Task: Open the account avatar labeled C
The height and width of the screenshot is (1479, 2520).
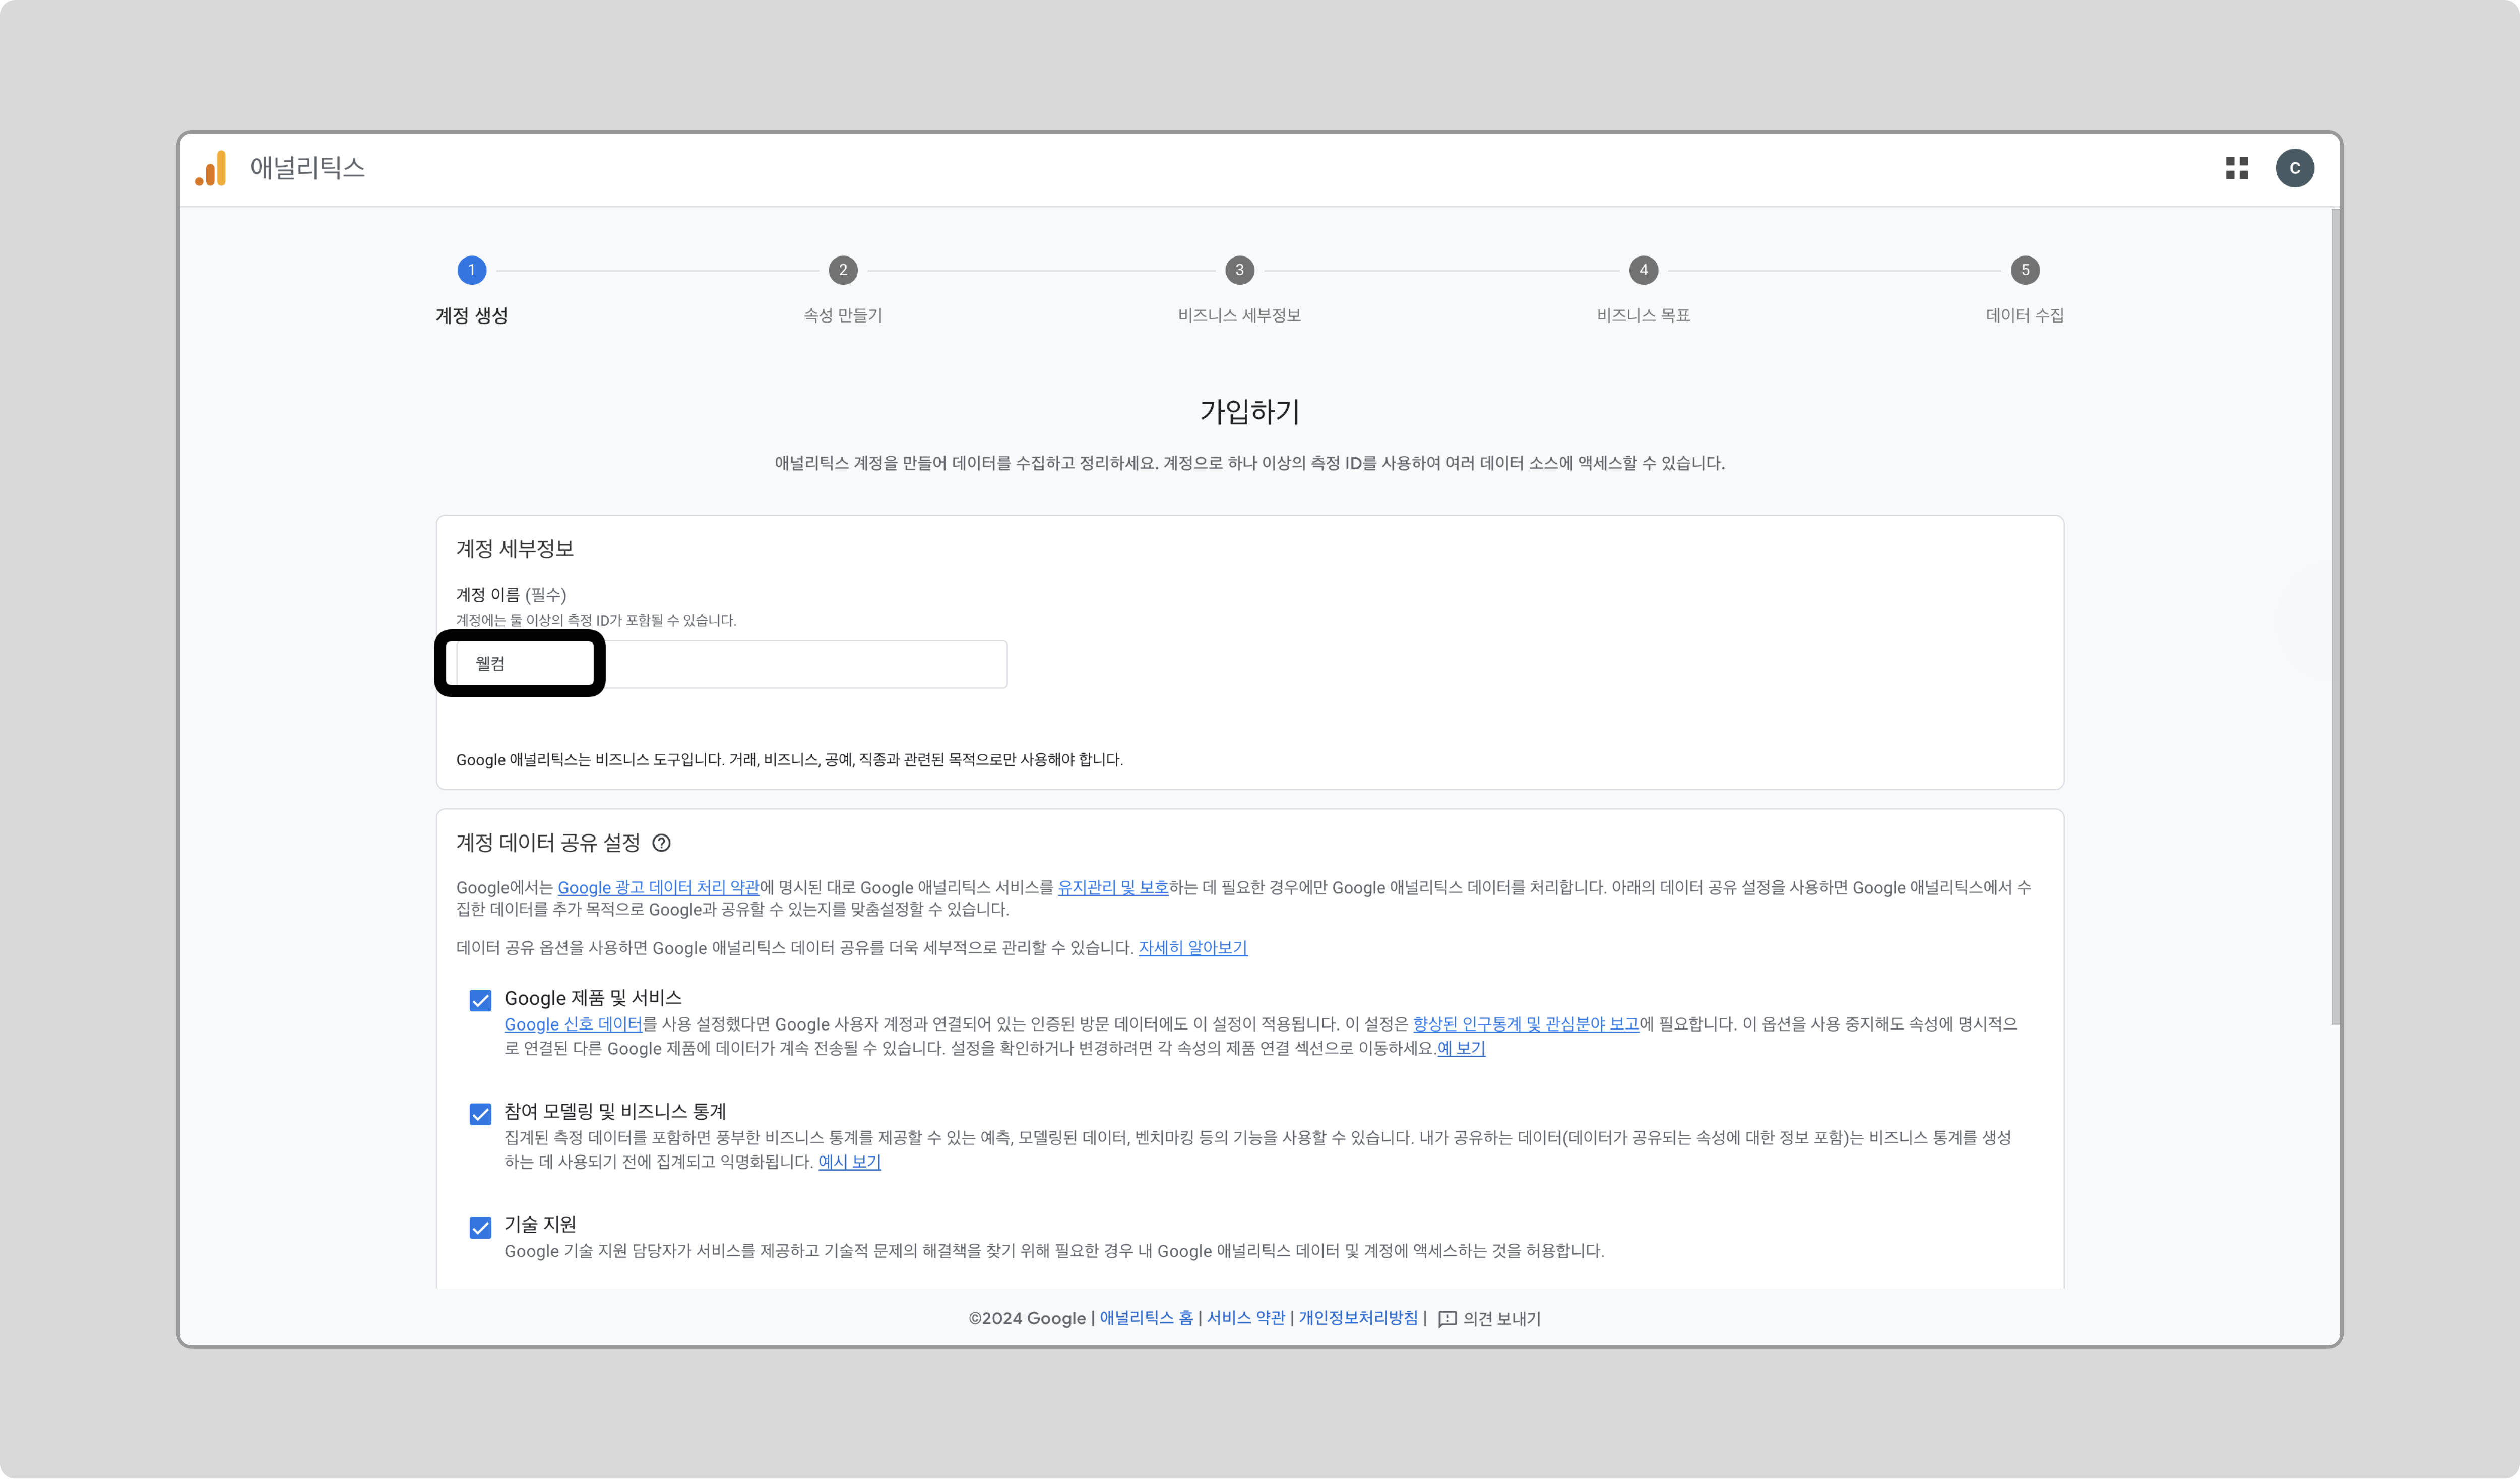Action: (2295, 168)
